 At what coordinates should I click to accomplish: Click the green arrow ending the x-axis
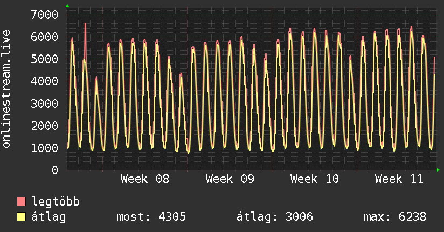point(438,170)
